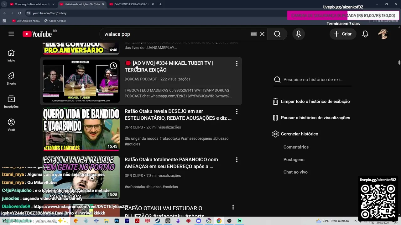Open '[AO VIVO] #334 MIKAEL TUBER TV' title
The image size is (401, 225).
click(169, 67)
